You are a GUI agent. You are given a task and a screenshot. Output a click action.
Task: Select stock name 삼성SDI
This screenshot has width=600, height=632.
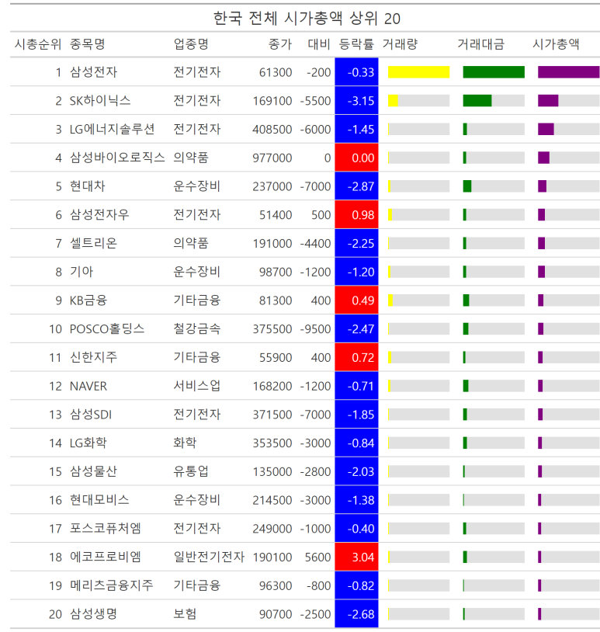(91, 415)
